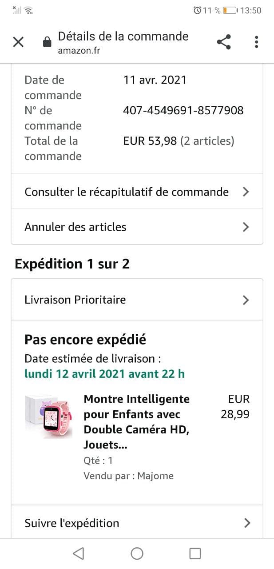274x569 pixels.
Task: Open the three-dot overflow menu
Action: 256,42
